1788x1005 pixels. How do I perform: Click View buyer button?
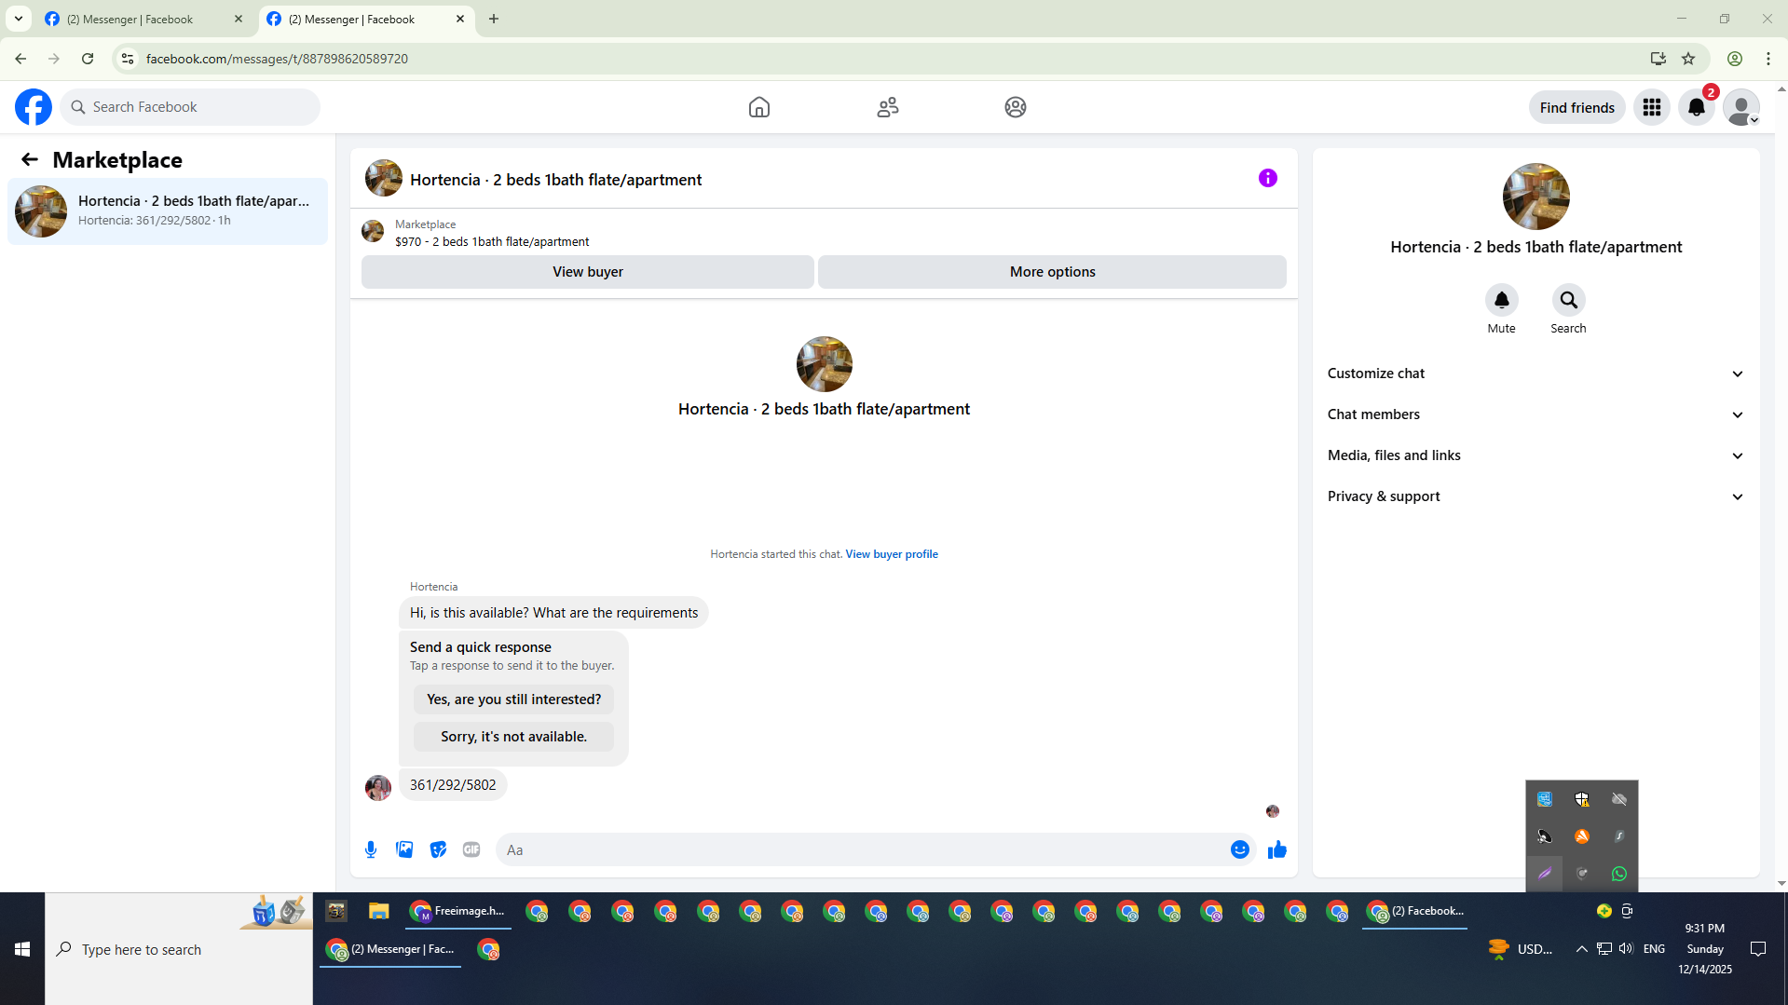pyautogui.click(x=587, y=272)
